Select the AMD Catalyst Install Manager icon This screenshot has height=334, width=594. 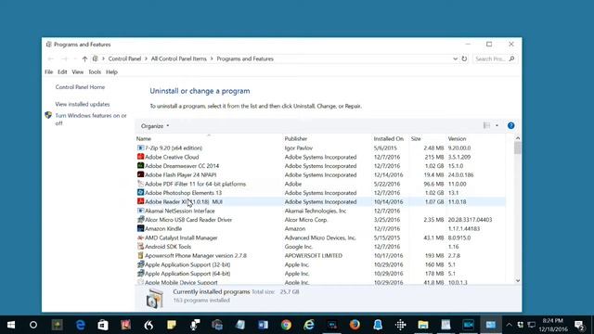pyautogui.click(x=140, y=238)
